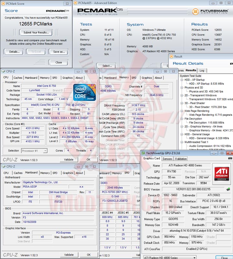Click the GPU-Z BIOS Version field

[x=193, y=189]
